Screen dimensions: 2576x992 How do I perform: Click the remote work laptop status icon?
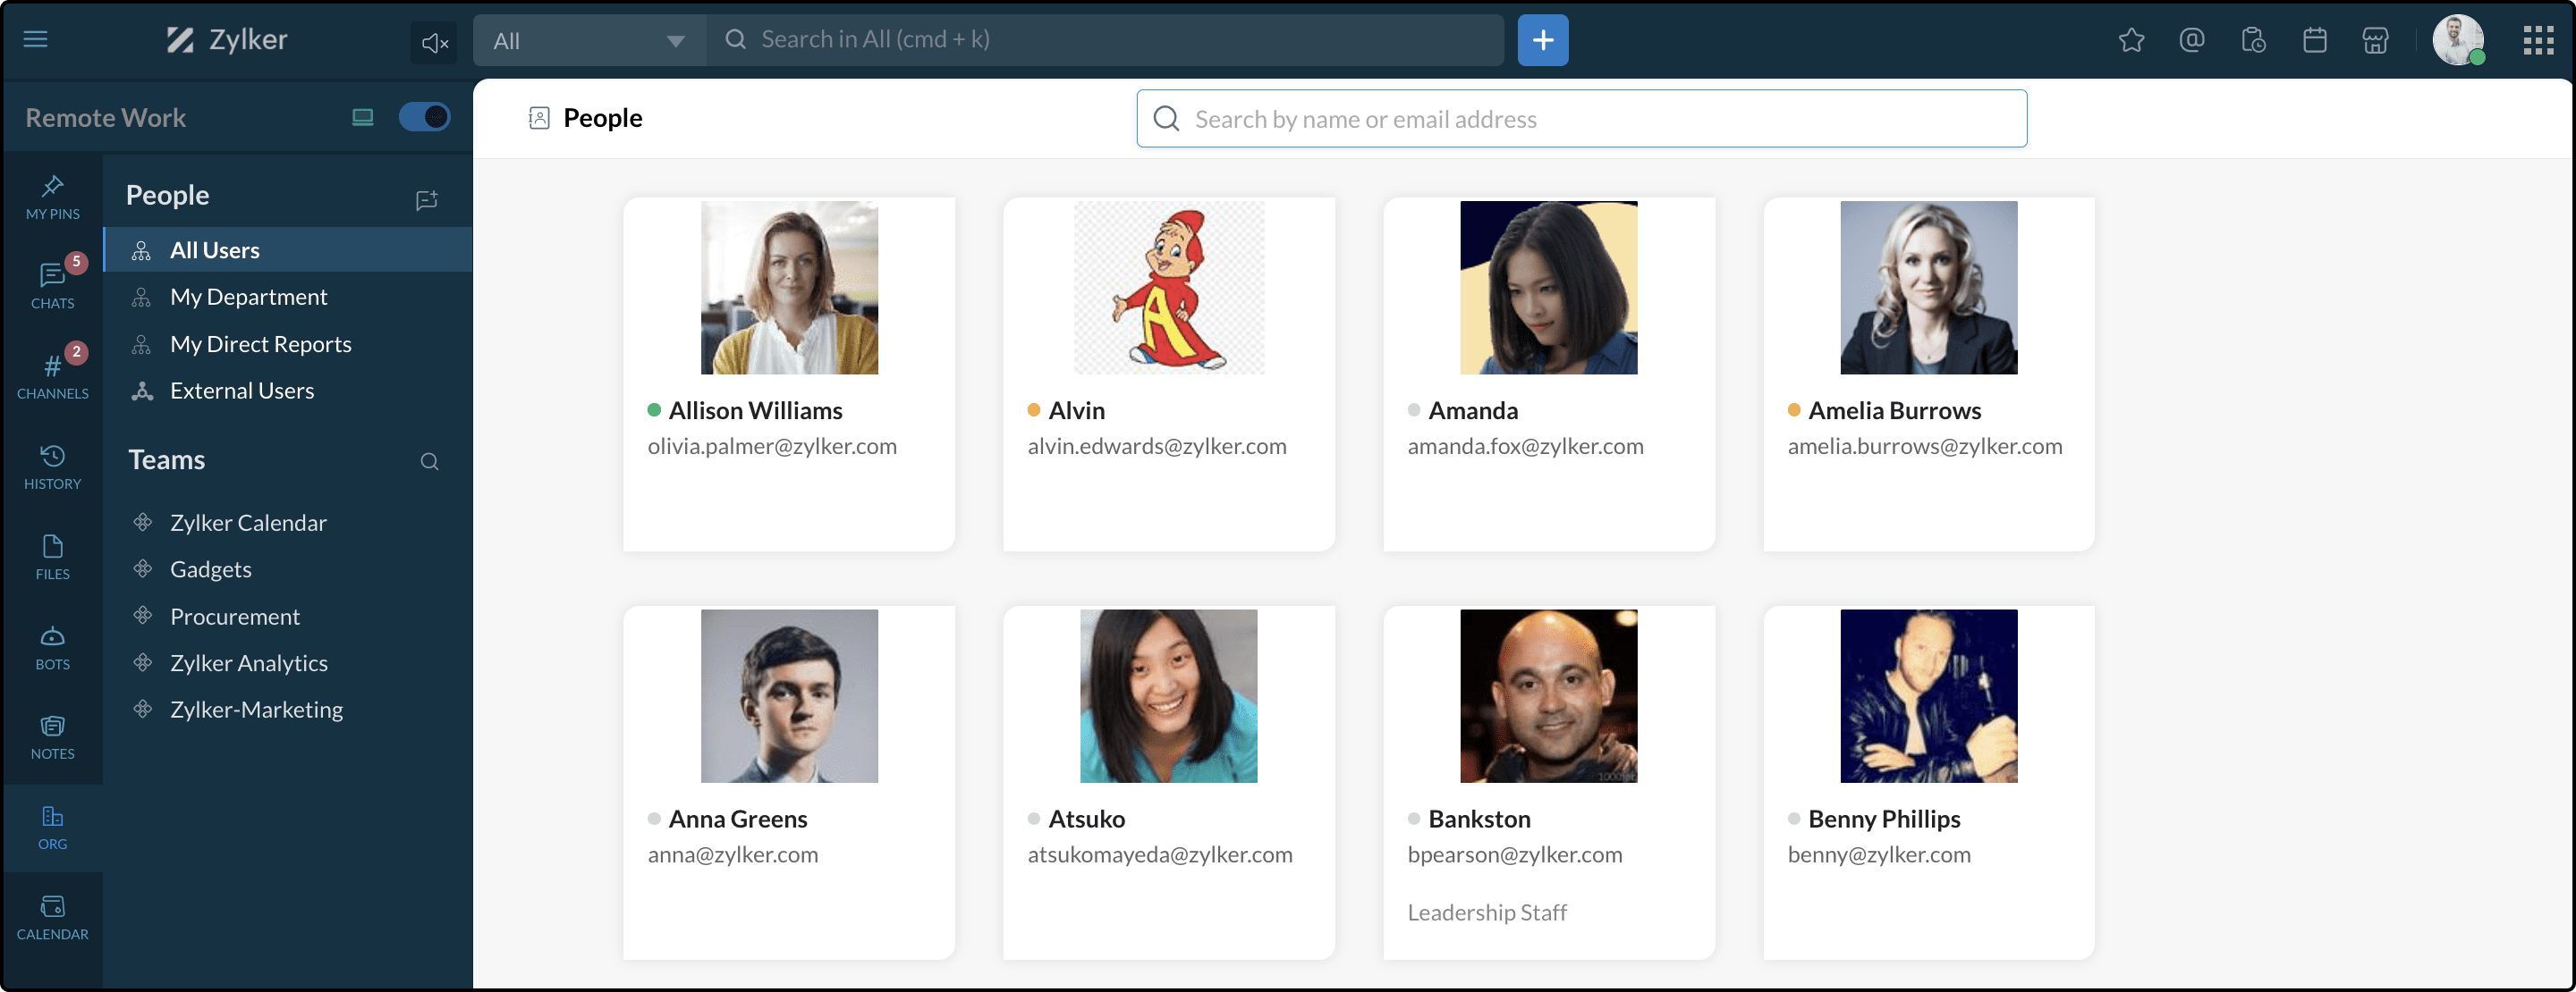[363, 118]
